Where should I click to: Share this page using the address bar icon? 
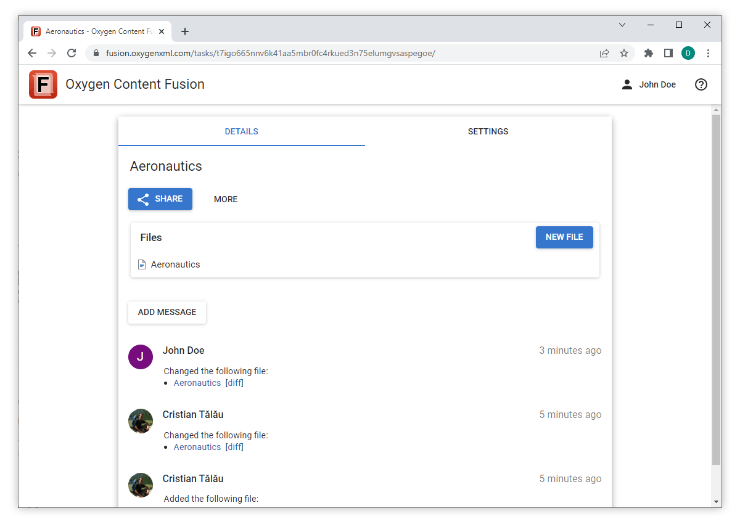pyautogui.click(x=604, y=53)
